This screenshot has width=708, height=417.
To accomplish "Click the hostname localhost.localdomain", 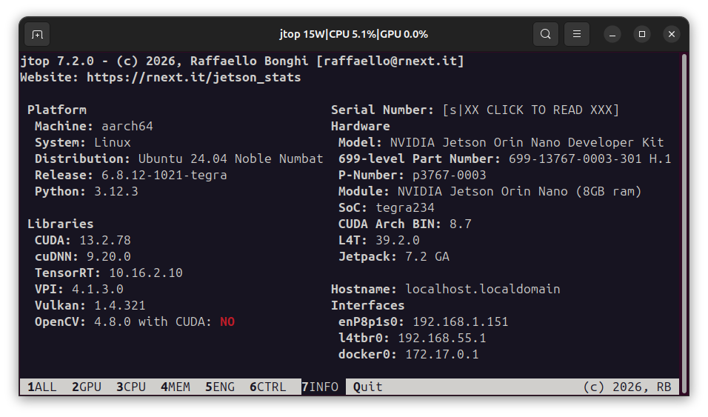I will coord(483,290).
